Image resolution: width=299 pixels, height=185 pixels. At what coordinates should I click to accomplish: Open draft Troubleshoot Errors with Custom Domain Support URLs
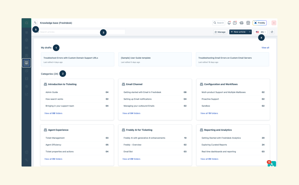tap(78, 59)
